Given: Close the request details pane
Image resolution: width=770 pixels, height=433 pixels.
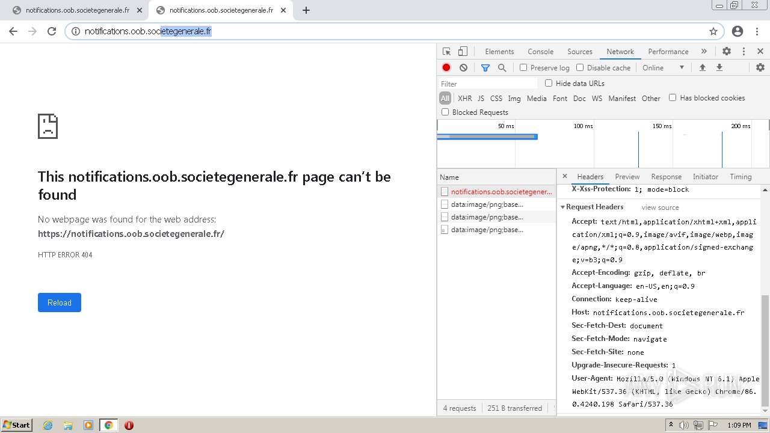Looking at the screenshot, I should [x=564, y=176].
